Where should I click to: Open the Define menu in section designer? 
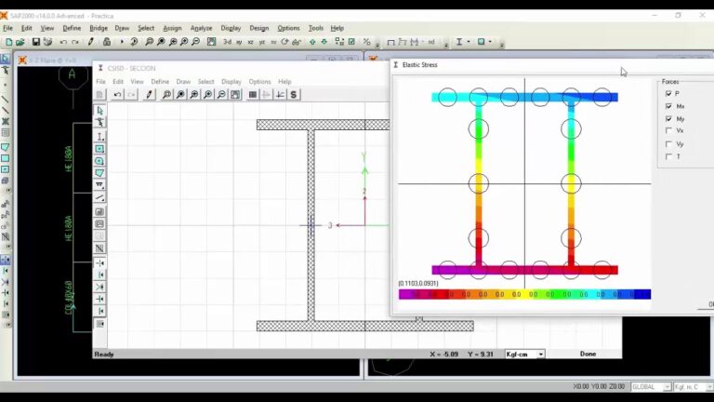pyautogui.click(x=160, y=82)
